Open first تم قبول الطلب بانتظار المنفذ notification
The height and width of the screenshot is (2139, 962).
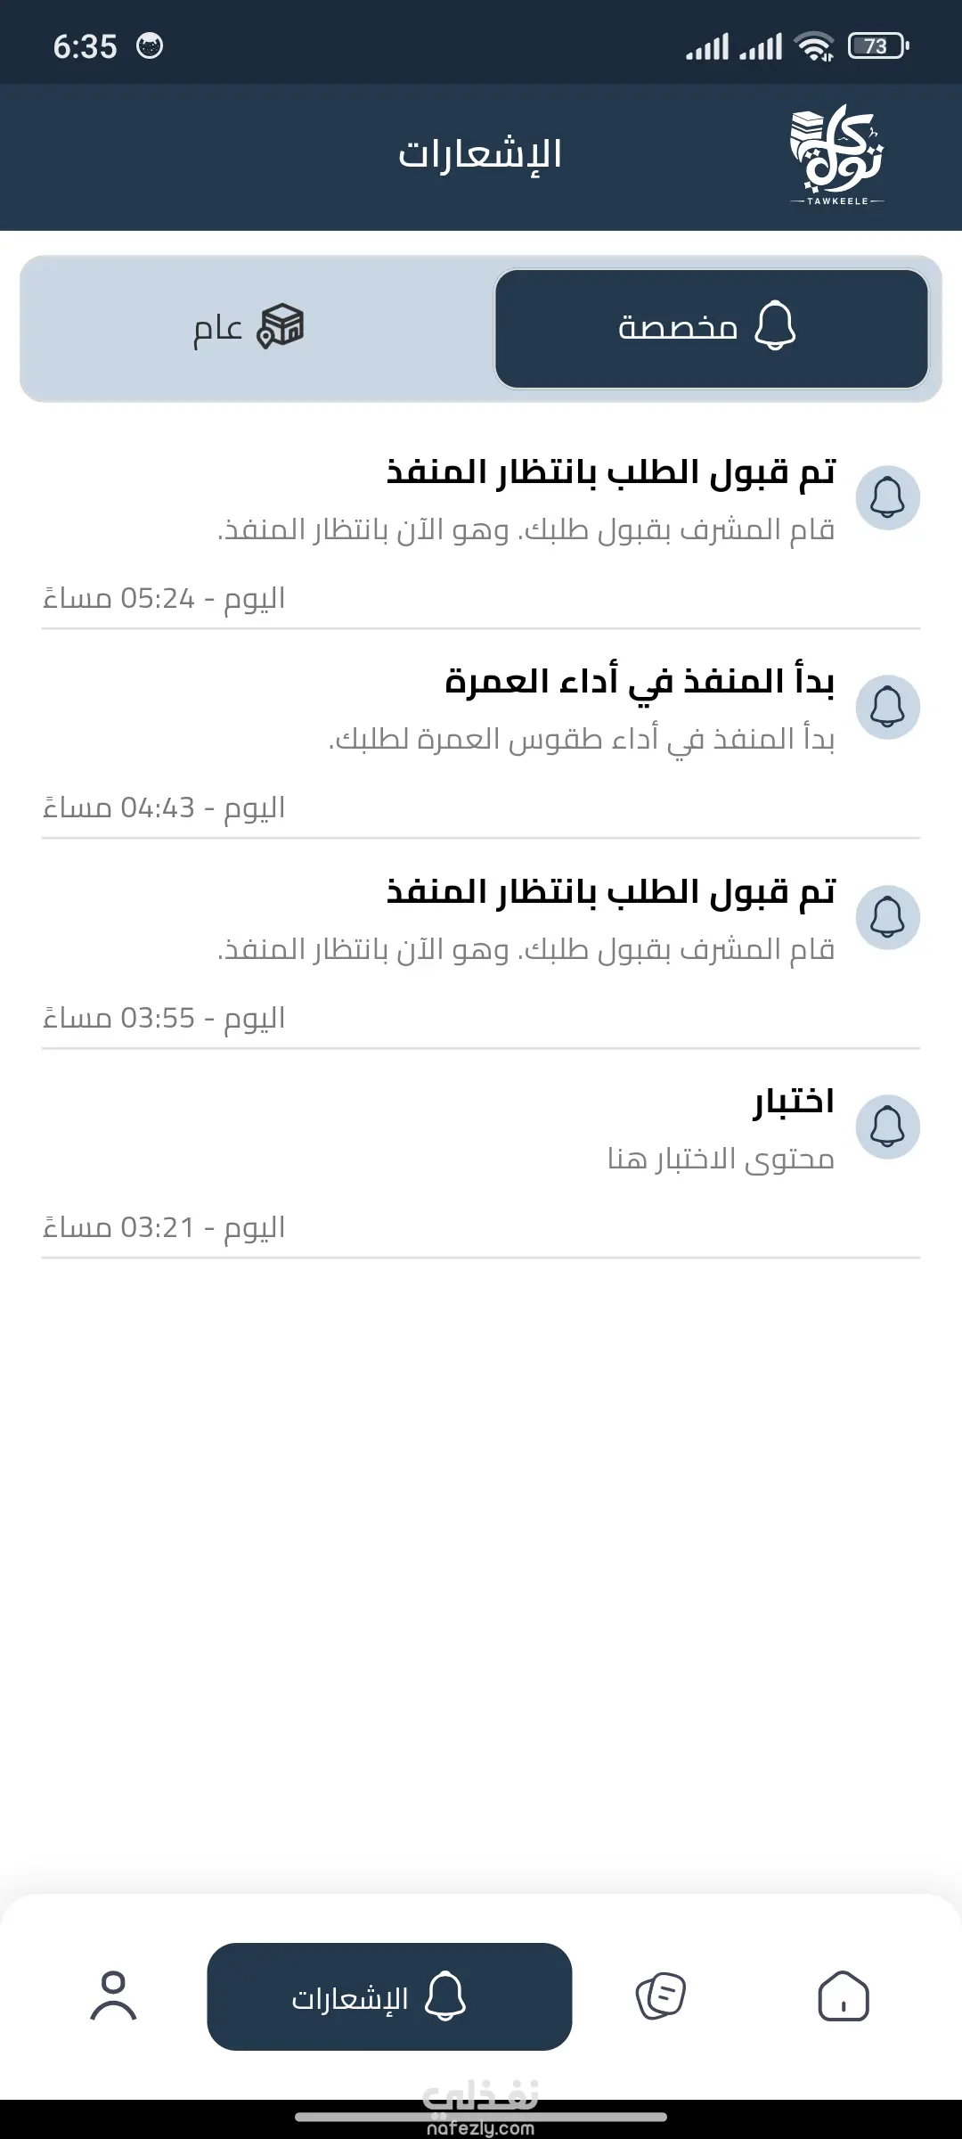[x=611, y=472]
